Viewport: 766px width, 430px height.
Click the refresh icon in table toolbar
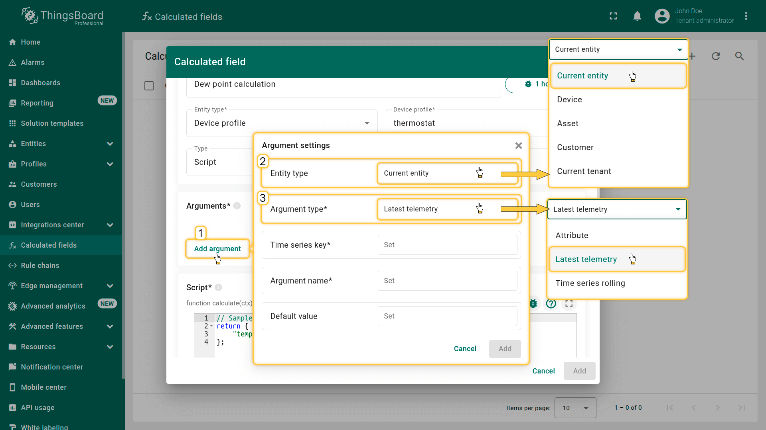coord(716,56)
